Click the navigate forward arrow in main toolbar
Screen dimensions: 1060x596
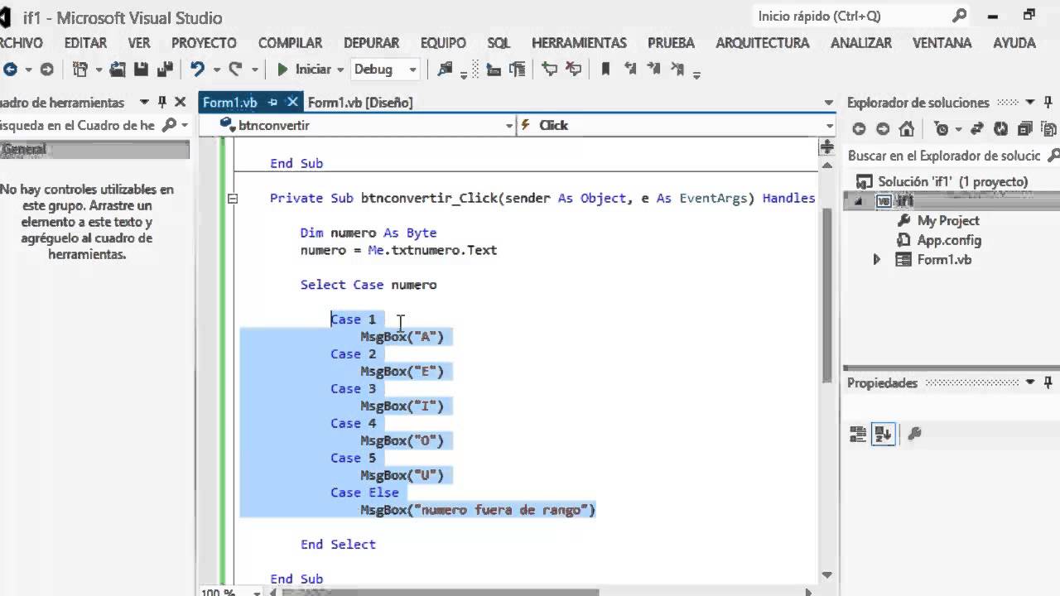(46, 70)
